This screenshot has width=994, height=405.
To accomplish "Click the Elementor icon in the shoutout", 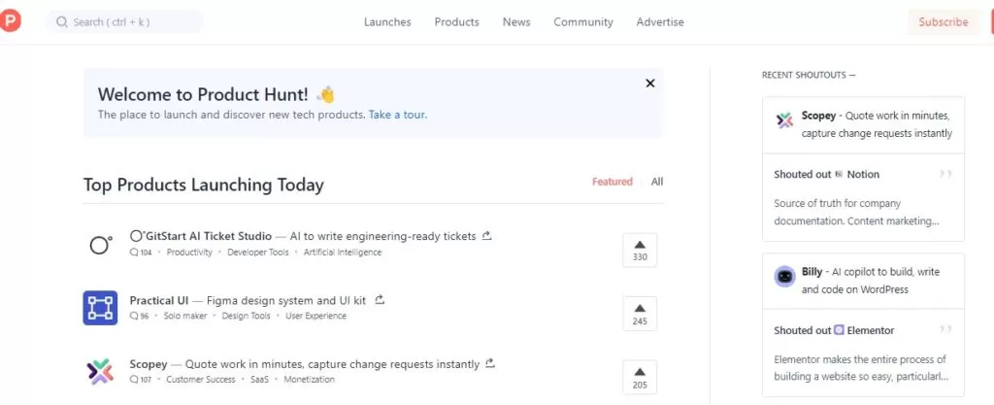I will coord(839,330).
